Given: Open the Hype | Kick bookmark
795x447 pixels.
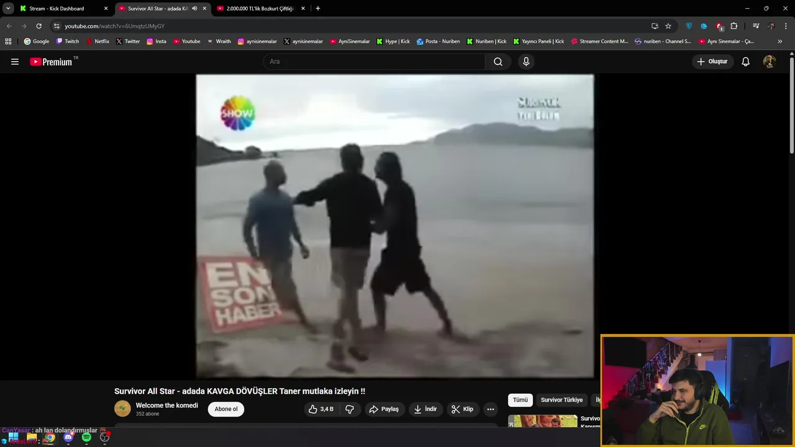Looking at the screenshot, I should tap(393, 42).
